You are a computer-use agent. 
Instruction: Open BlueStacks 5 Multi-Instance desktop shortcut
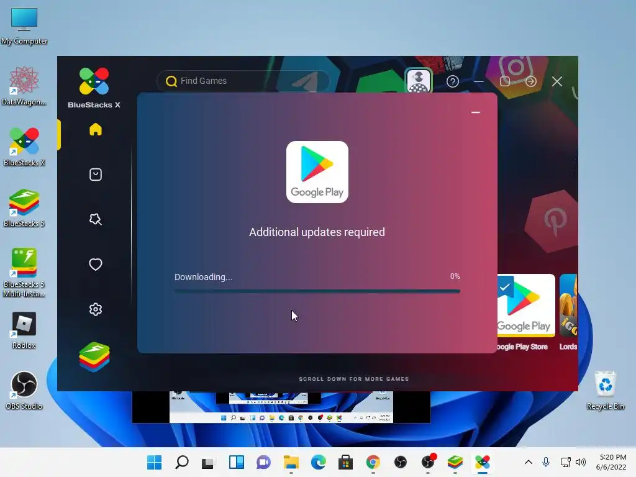coord(24,273)
